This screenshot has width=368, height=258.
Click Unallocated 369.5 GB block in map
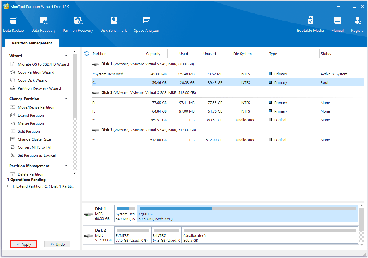[x=270, y=235]
